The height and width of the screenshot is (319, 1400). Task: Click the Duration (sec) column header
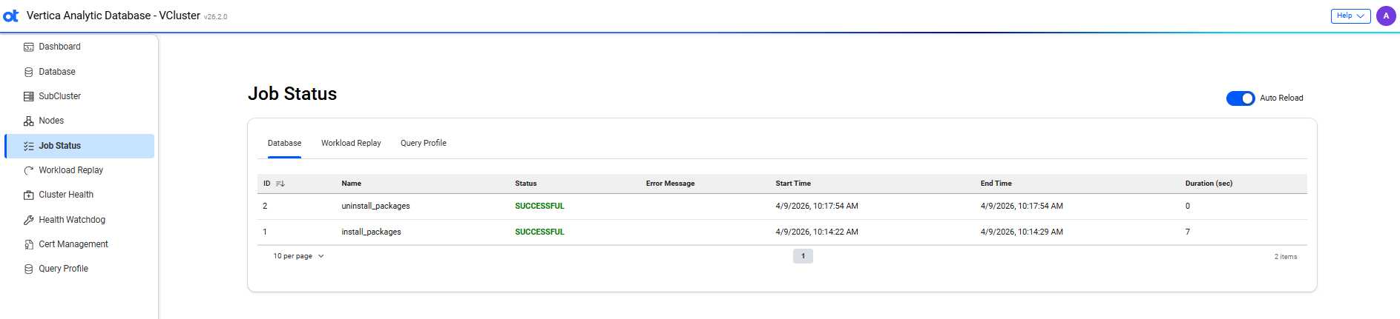tap(1209, 184)
